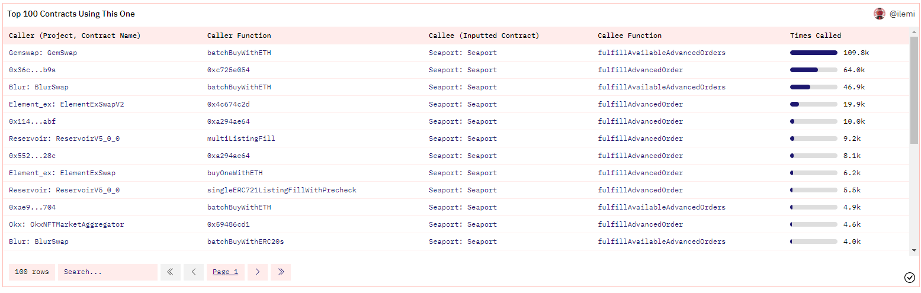The height and width of the screenshot is (293, 921).
Task: Click fulfillAdvancedOrder in the ReservoirV5_0_0 multiListingFill row
Action: point(640,139)
